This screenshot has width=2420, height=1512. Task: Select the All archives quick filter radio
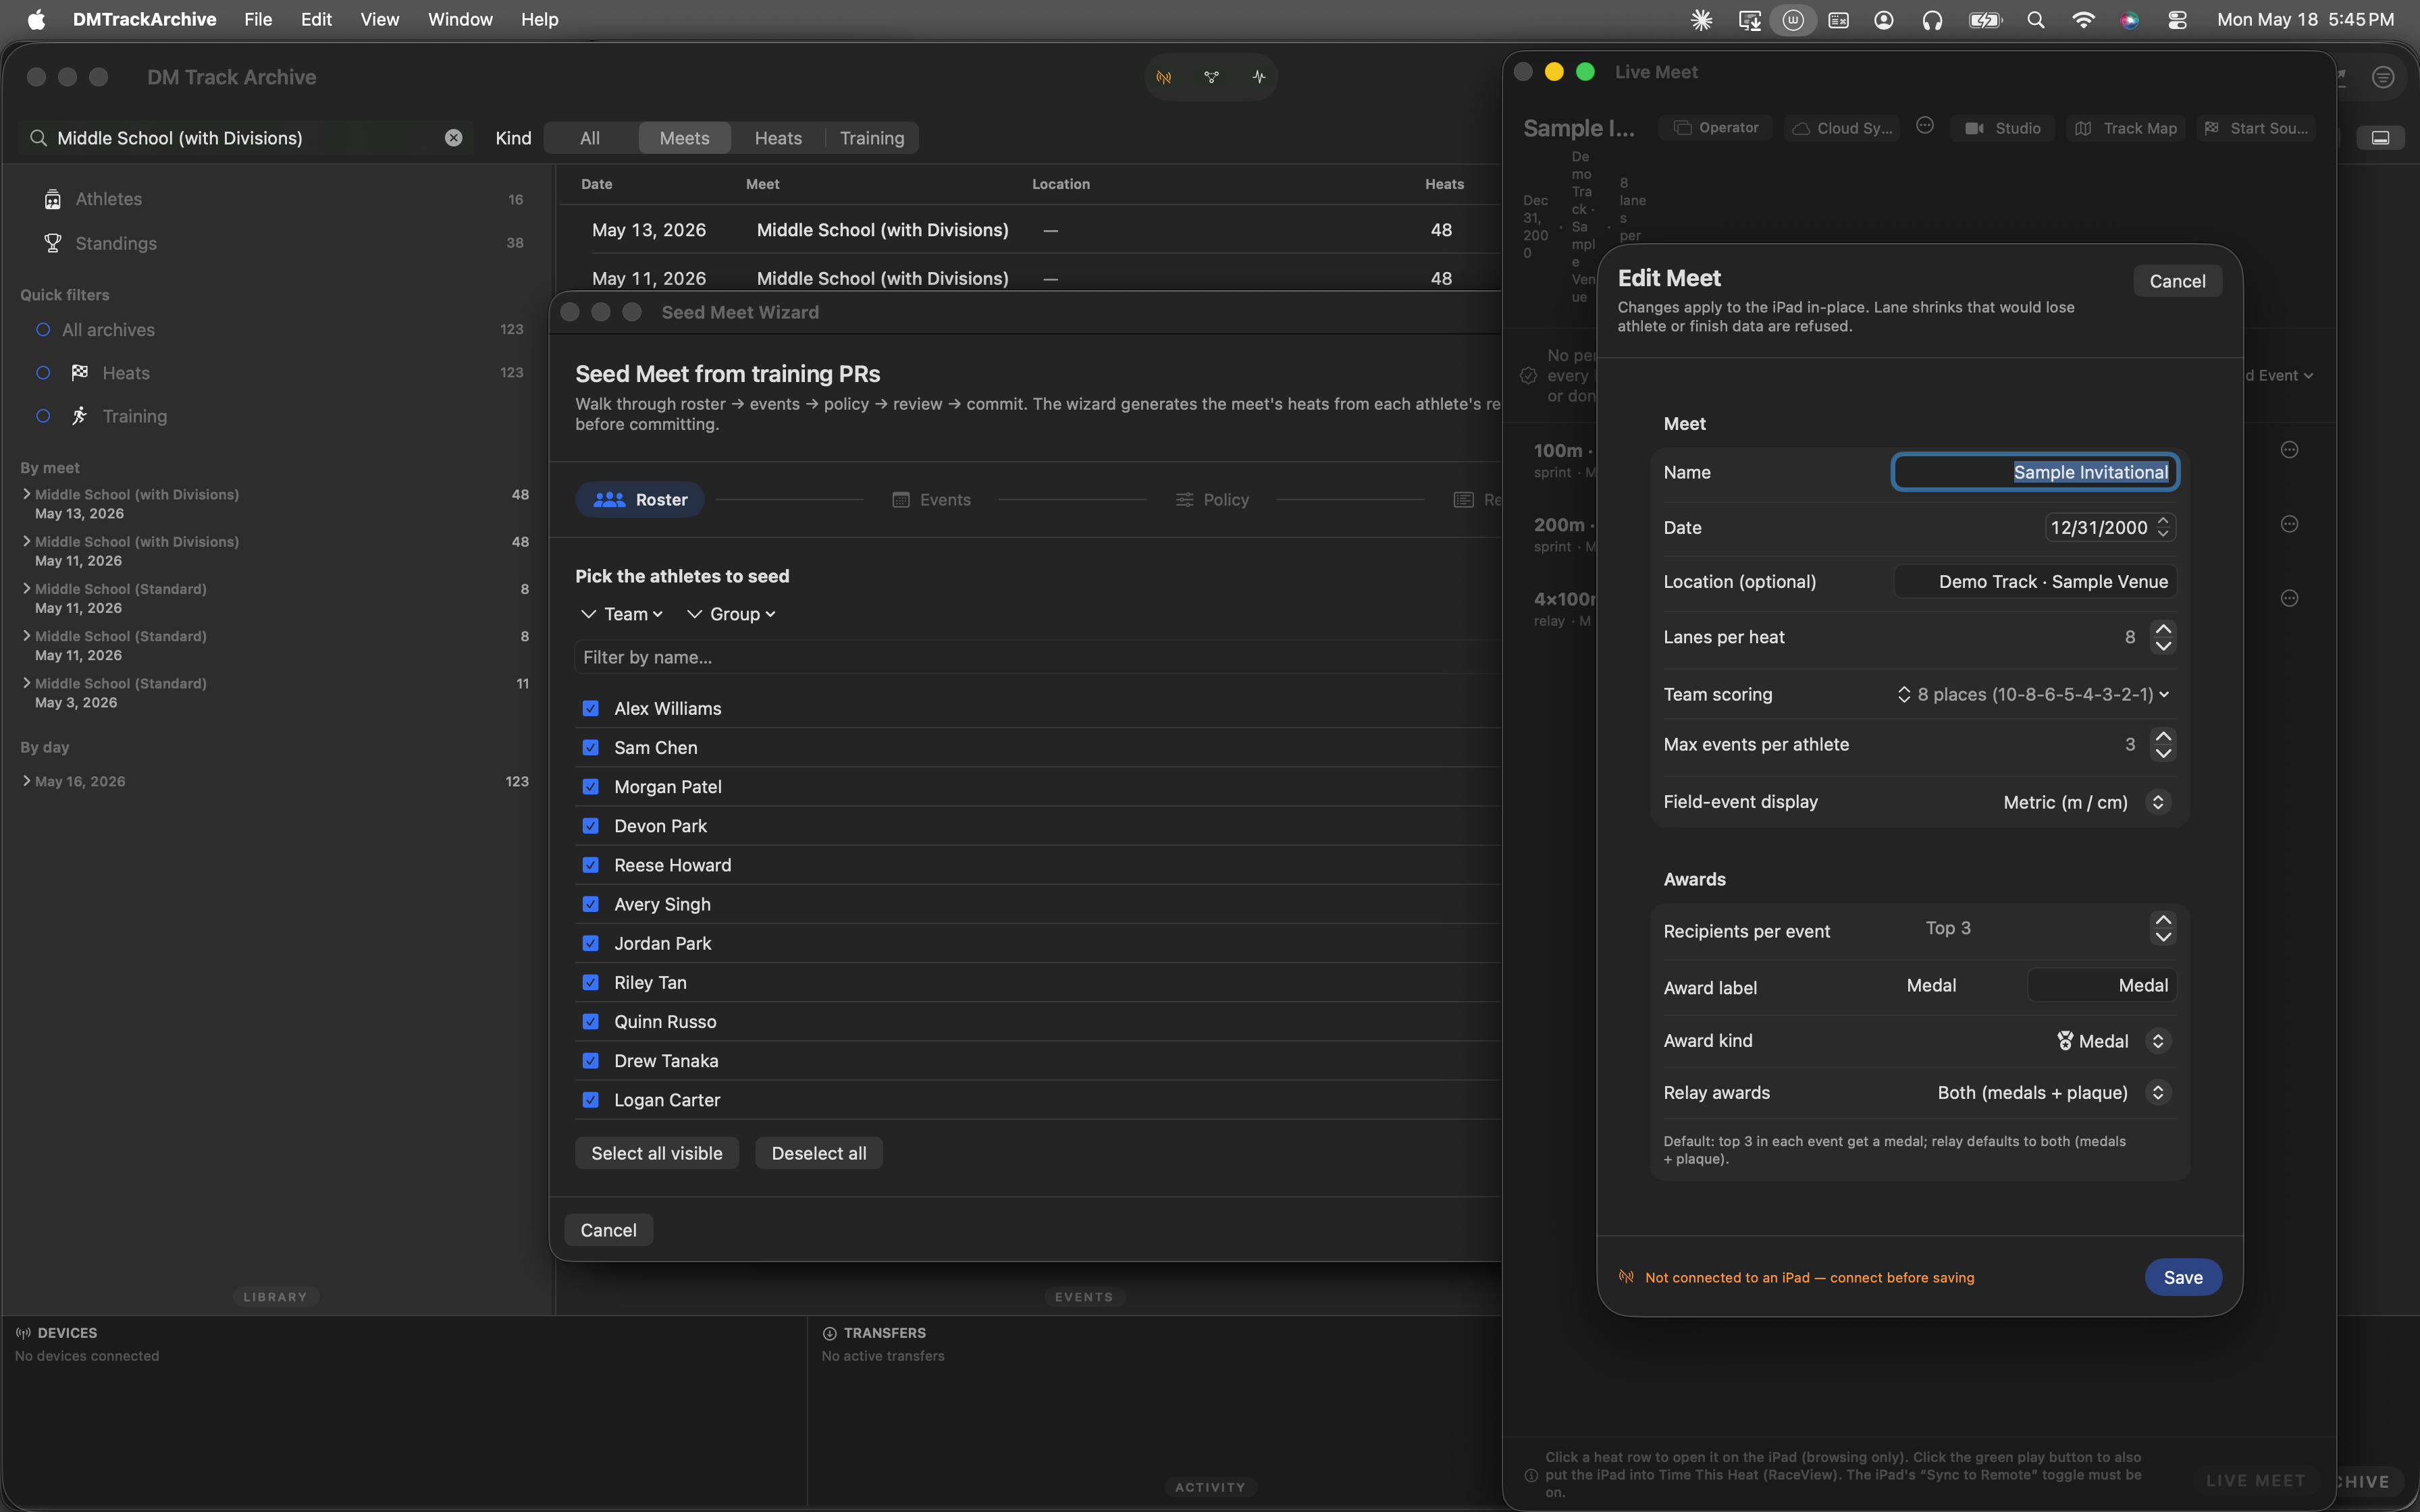(x=43, y=330)
